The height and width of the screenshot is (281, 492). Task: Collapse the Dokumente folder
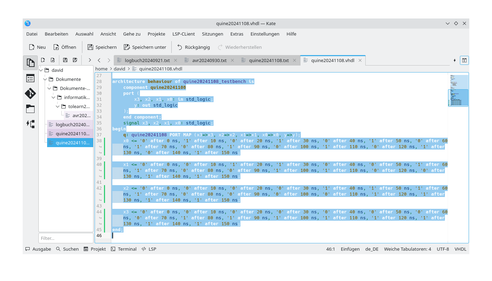tap(45, 79)
